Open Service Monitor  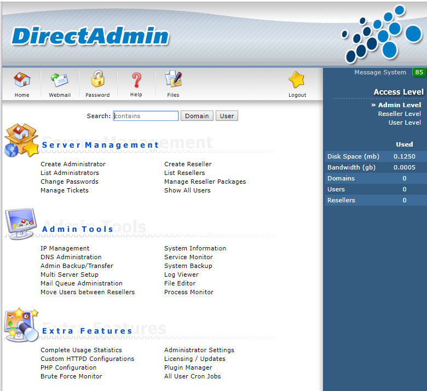tap(188, 257)
